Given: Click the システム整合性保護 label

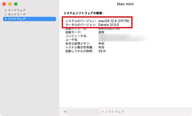Looking at the screenshot, I should [79, 47].
